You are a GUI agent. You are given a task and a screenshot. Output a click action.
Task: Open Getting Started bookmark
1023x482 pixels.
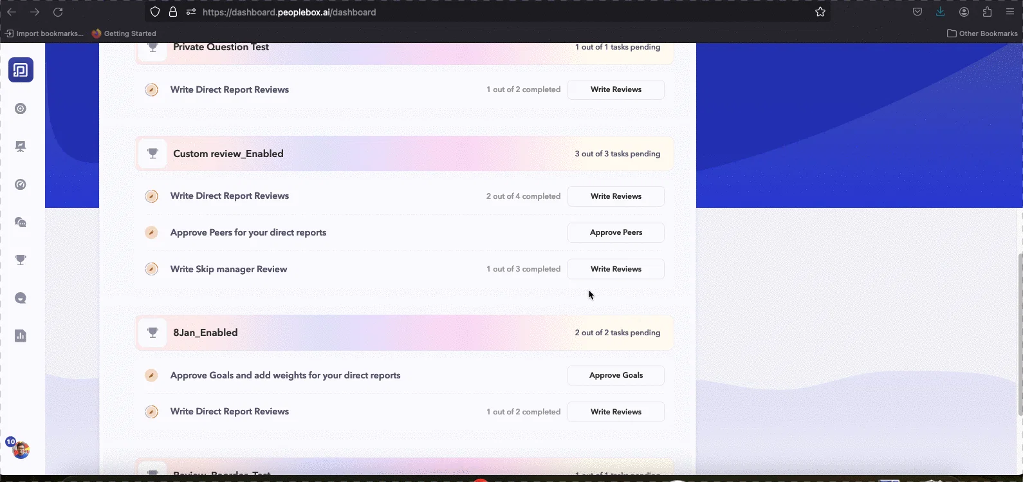click(x=124, y=33)
